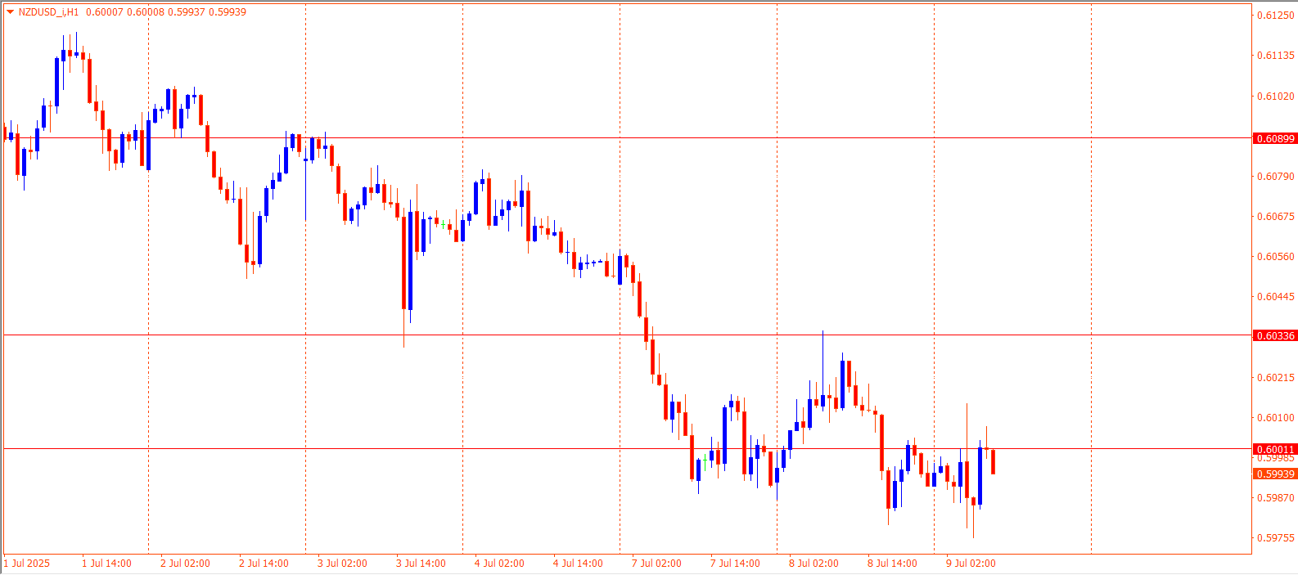
Task: Click the 7 Jul 02:00 time label
Action: click(656, 564)
